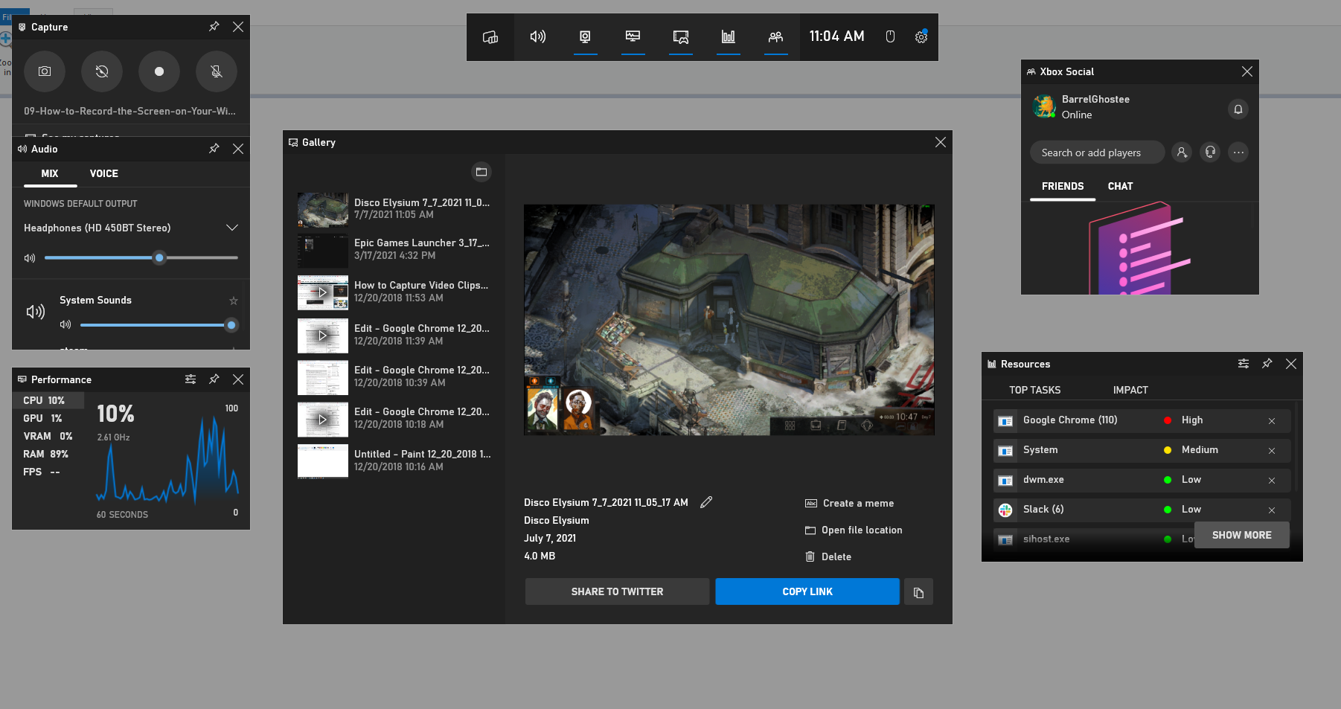Click record last 30 seconds icon
Image resolution: width=1341 pixels, height=709 pixels.
(x=102, y=71)
